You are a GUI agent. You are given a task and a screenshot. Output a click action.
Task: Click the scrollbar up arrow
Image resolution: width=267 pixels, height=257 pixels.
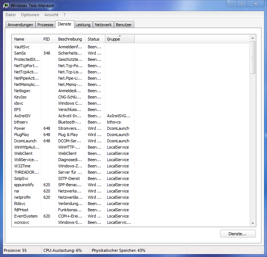253,38
